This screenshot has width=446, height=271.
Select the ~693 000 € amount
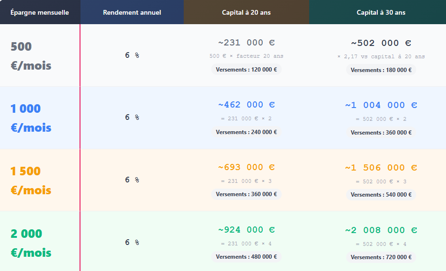pos(246,167)
